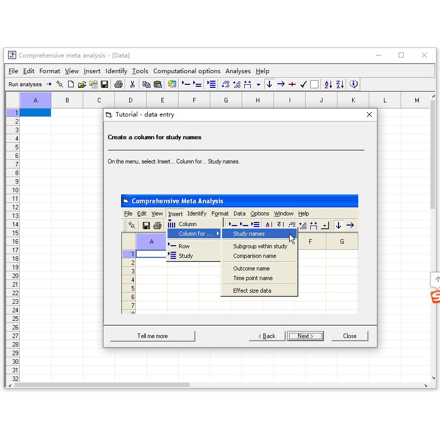The height and width of the screenshot is (440, 440).
Task: Open the Analyses menu
Action: [238, 71]
